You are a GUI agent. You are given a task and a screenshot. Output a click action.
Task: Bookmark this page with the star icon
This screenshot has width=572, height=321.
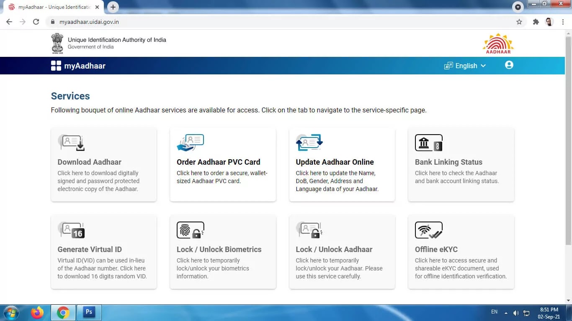519,22
